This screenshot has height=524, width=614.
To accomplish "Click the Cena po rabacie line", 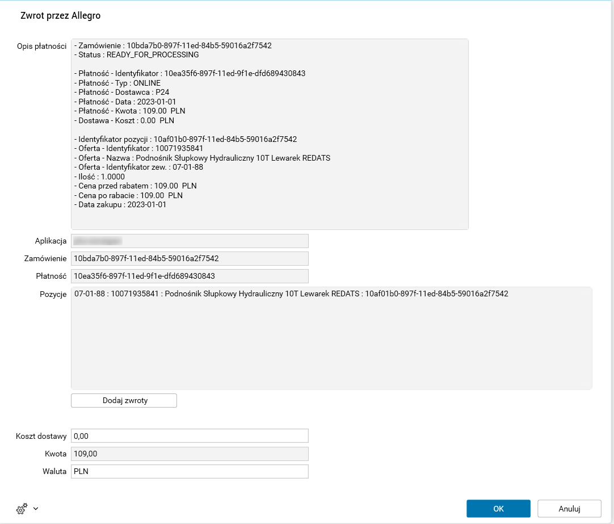I will (x=128, y=195).
